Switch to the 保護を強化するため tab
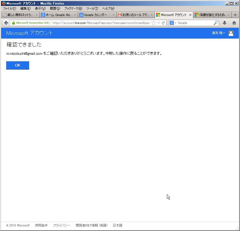This screenshot has width=240, height=231. click(x=212, y=15)
